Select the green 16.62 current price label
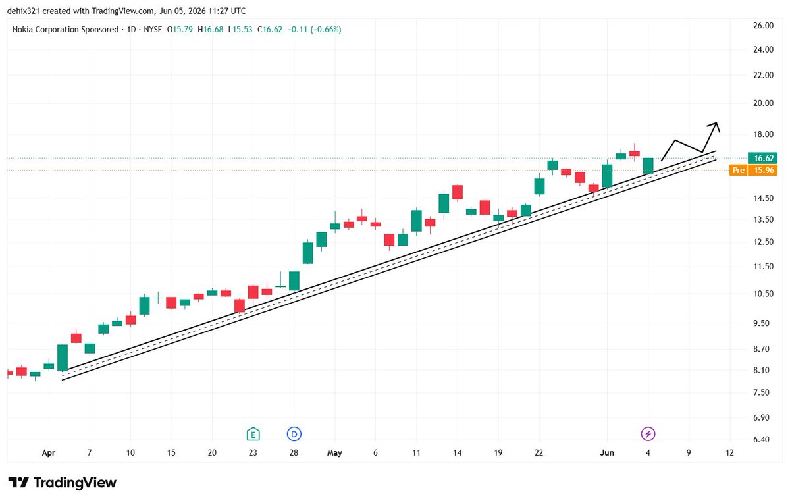This screenshot has width=790, height=503. coord(763,158)
